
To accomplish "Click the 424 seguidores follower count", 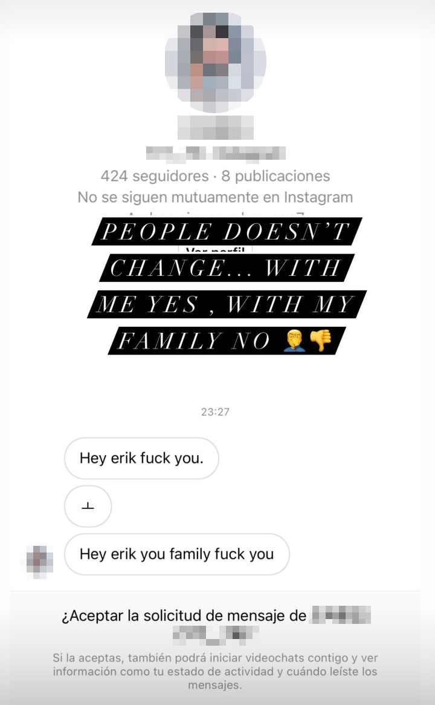I will 155,176.
